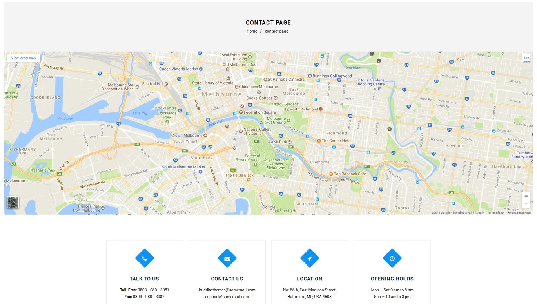Click National Gallery of Victoria label

258,131
